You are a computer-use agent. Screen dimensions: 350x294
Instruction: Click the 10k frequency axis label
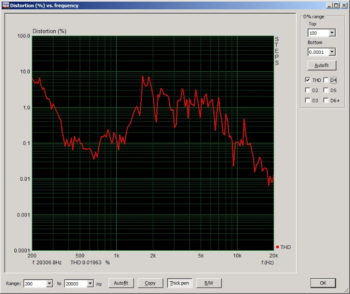click(x=237, y=255)
